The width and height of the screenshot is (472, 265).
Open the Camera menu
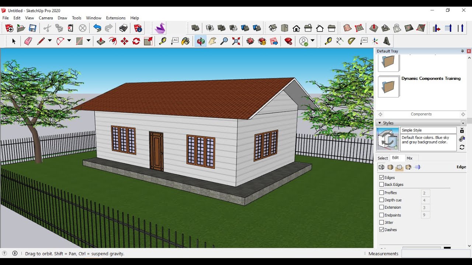click(46, 18)
